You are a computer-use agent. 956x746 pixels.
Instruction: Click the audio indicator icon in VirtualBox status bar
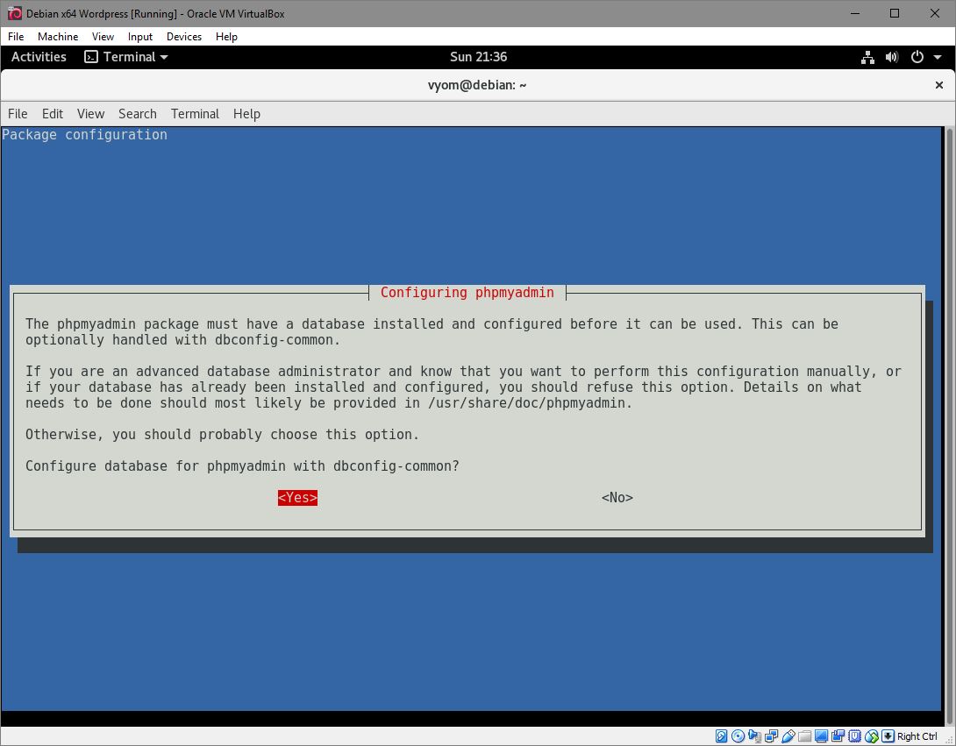755,736
